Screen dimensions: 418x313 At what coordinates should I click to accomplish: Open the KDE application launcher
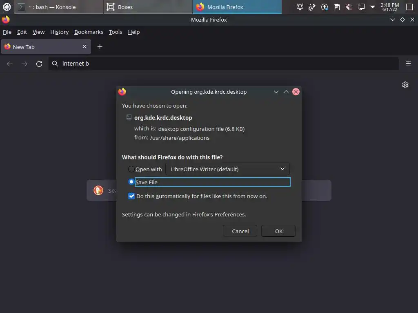[x=7, y=7]
